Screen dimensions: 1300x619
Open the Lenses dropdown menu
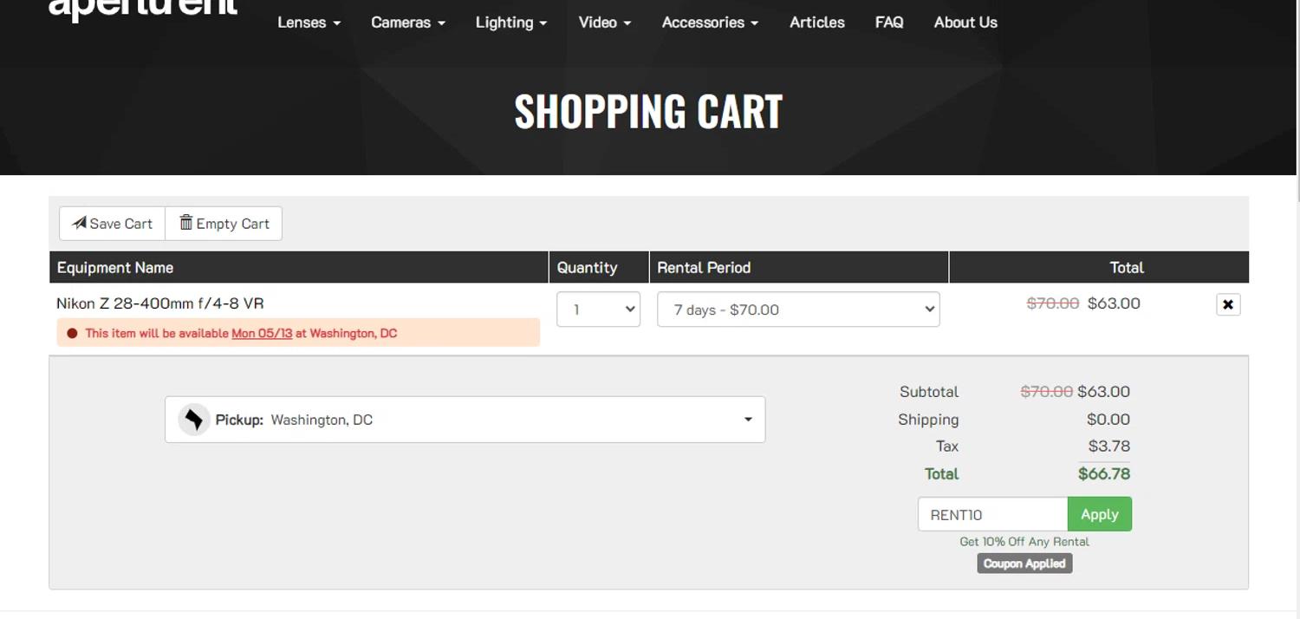(x=309, y=23)
